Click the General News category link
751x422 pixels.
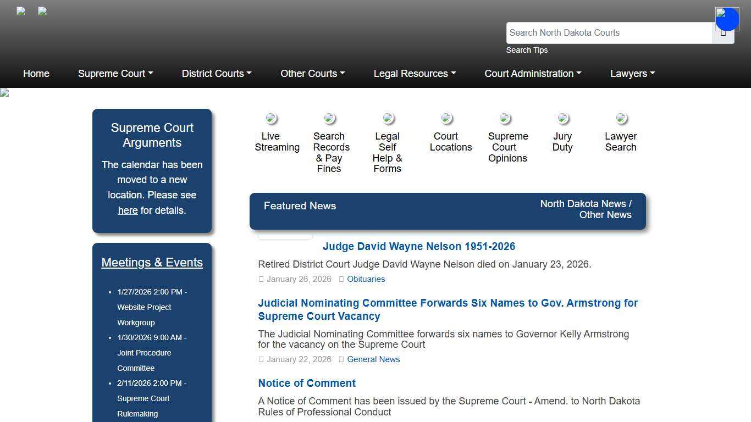373,359
